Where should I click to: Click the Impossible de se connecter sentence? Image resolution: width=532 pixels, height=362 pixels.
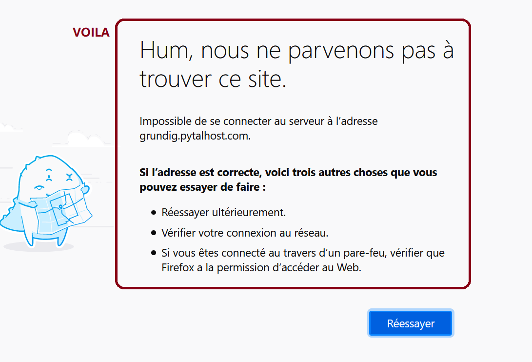pyautogui.click(x=258, y=128)
